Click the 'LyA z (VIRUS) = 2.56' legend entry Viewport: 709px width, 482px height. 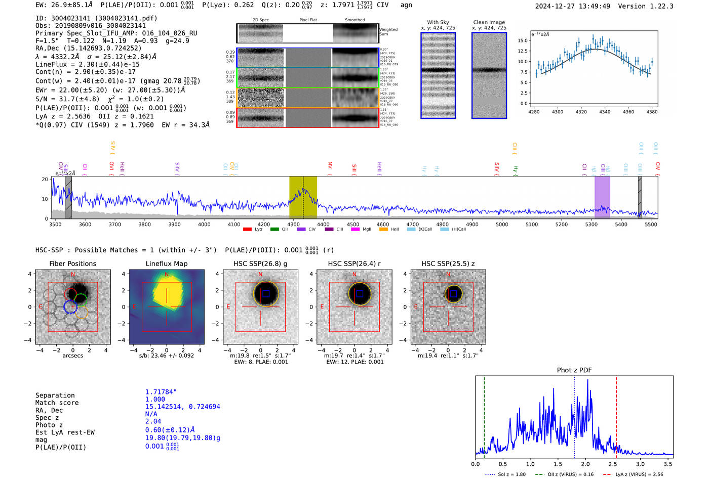[x=633, y=474]
